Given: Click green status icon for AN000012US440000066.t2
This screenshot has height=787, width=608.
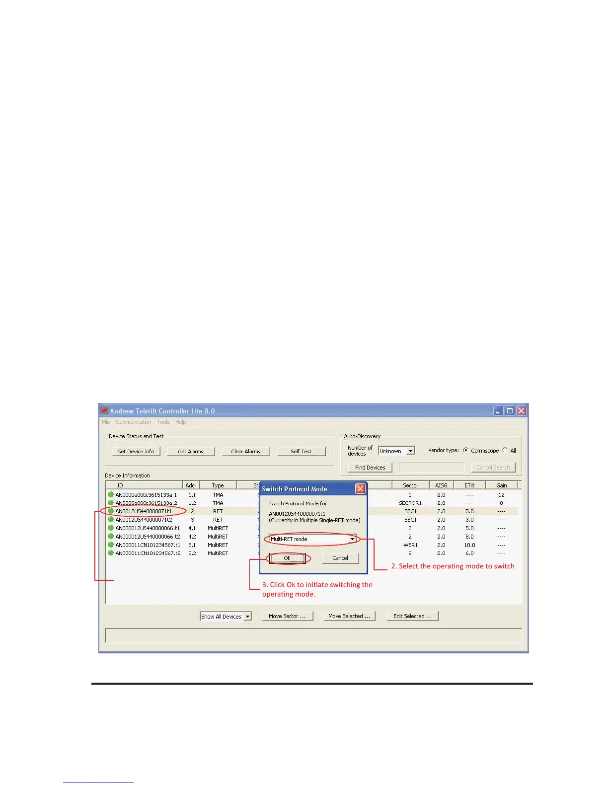Looking at the screenshot, I should click(111, 536).
